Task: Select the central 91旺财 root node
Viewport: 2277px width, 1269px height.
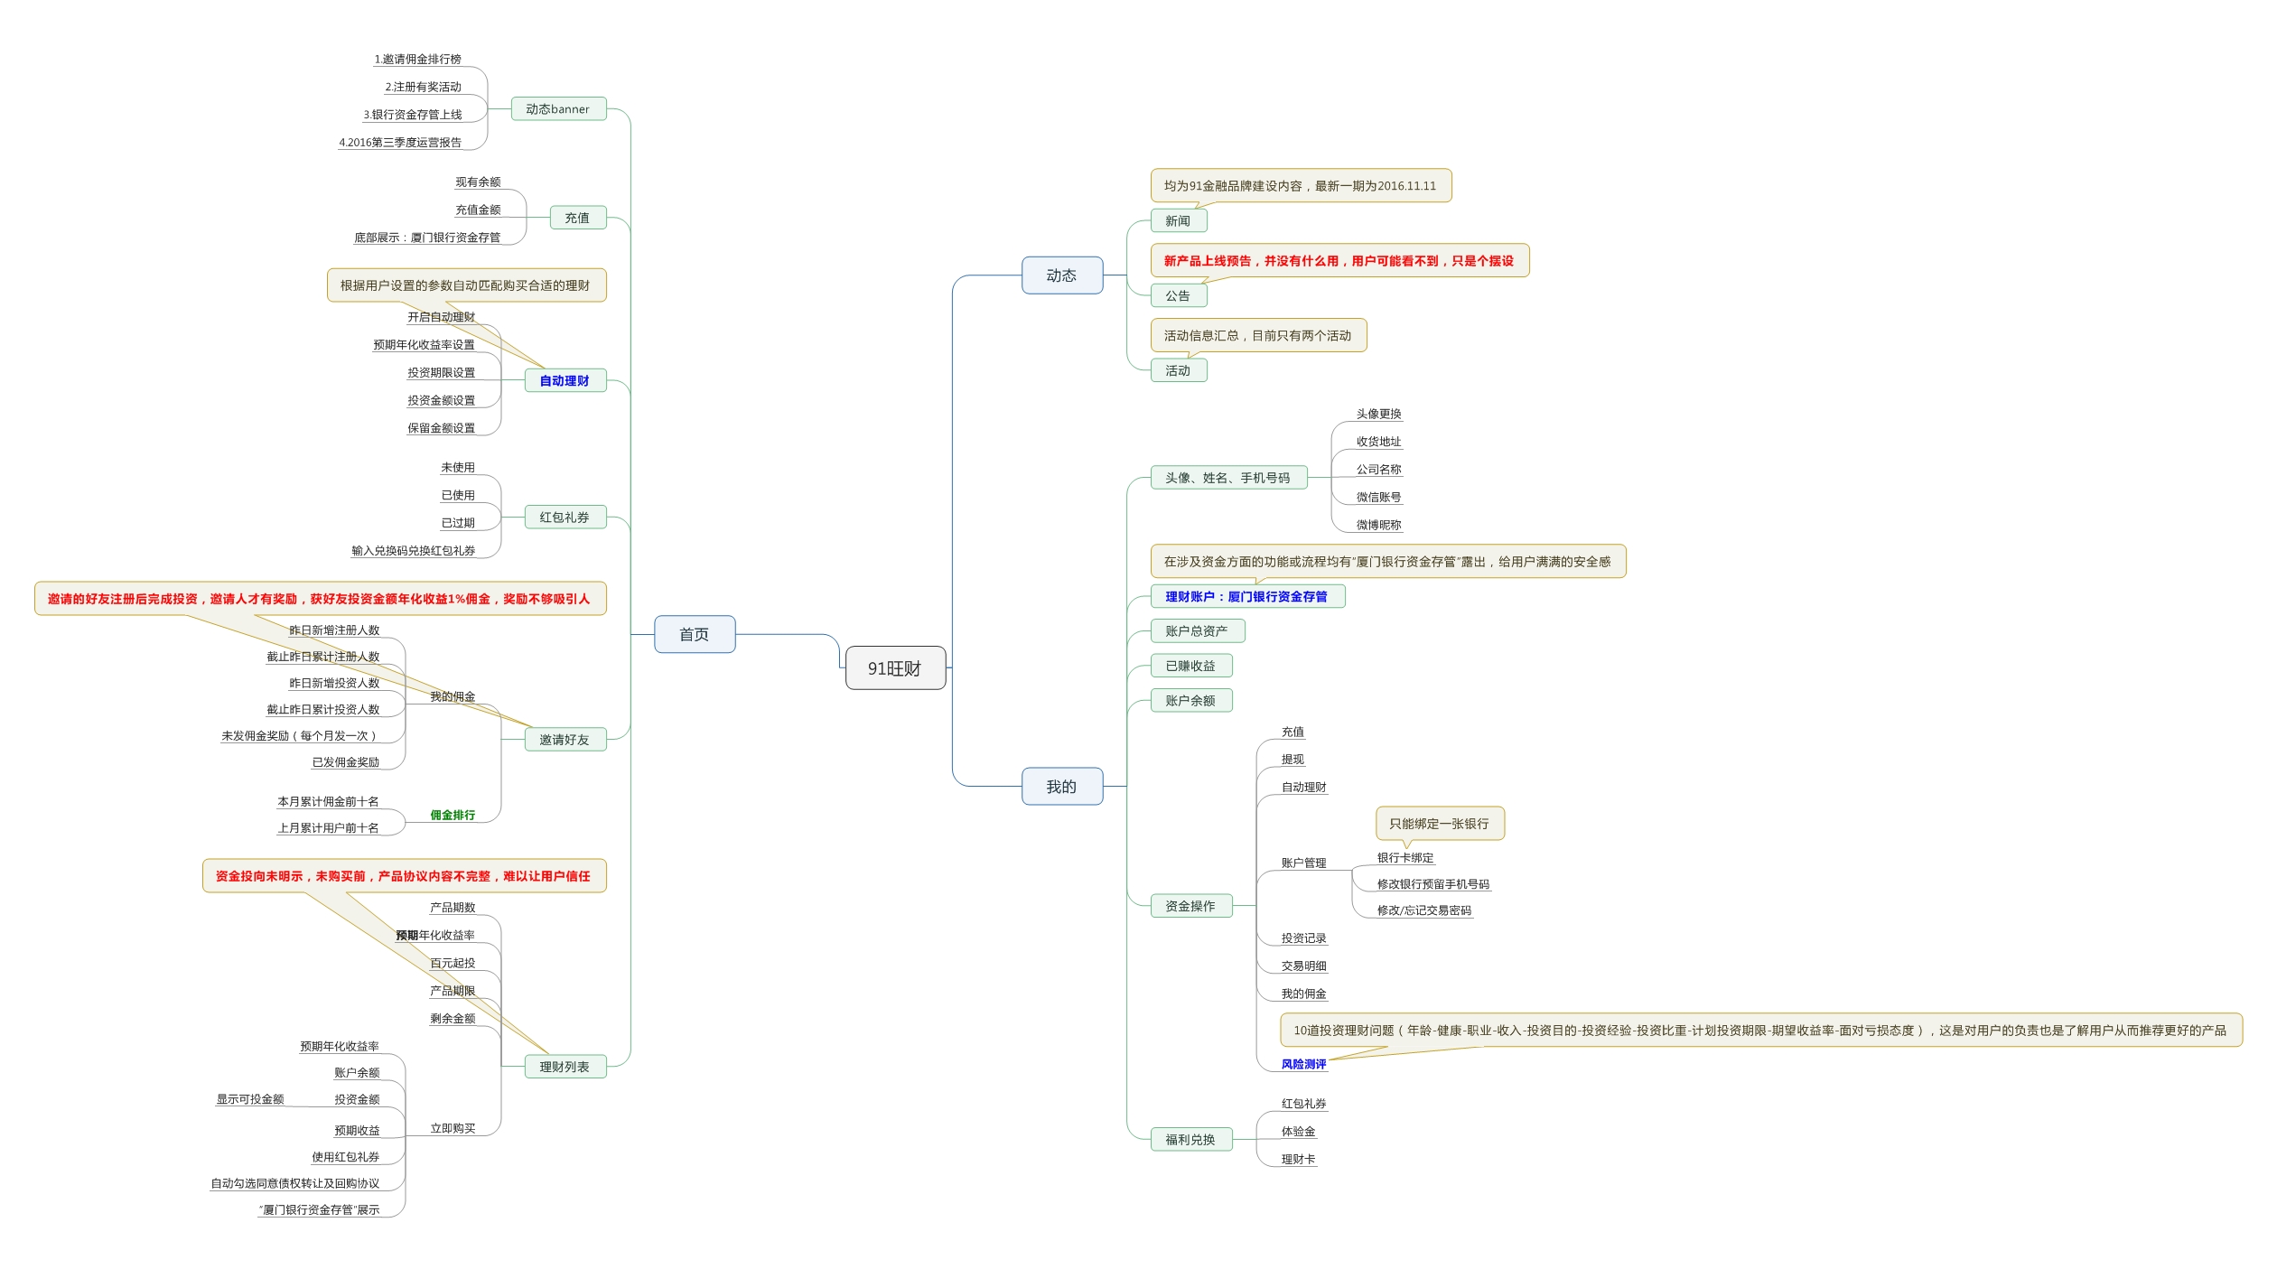Action: point(894,668)
